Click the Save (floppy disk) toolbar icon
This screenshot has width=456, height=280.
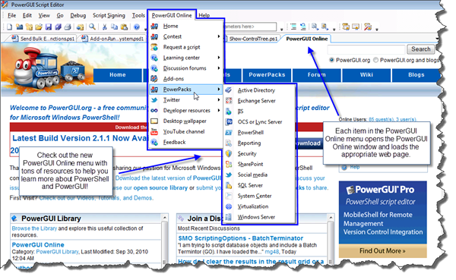(49, 27)
